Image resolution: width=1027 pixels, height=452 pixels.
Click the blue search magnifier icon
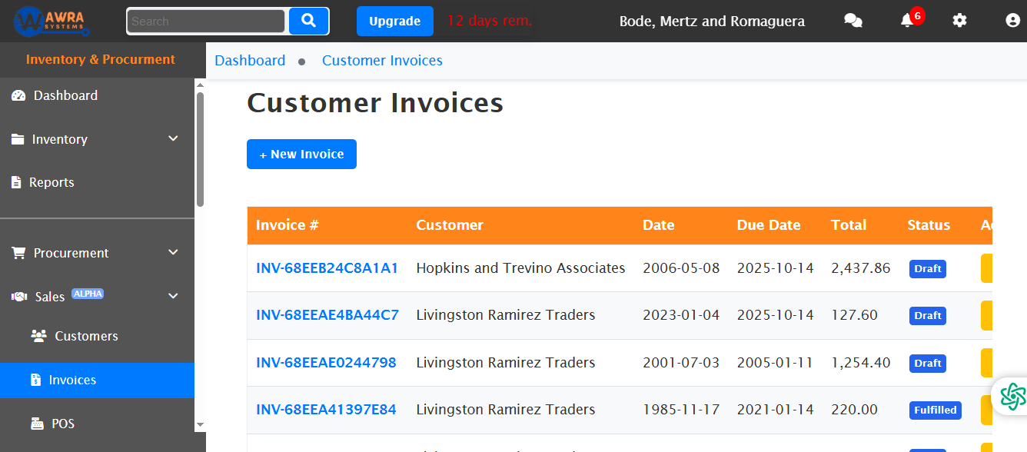click(x=308, y=21)
